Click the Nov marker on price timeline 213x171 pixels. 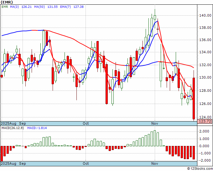155,123
